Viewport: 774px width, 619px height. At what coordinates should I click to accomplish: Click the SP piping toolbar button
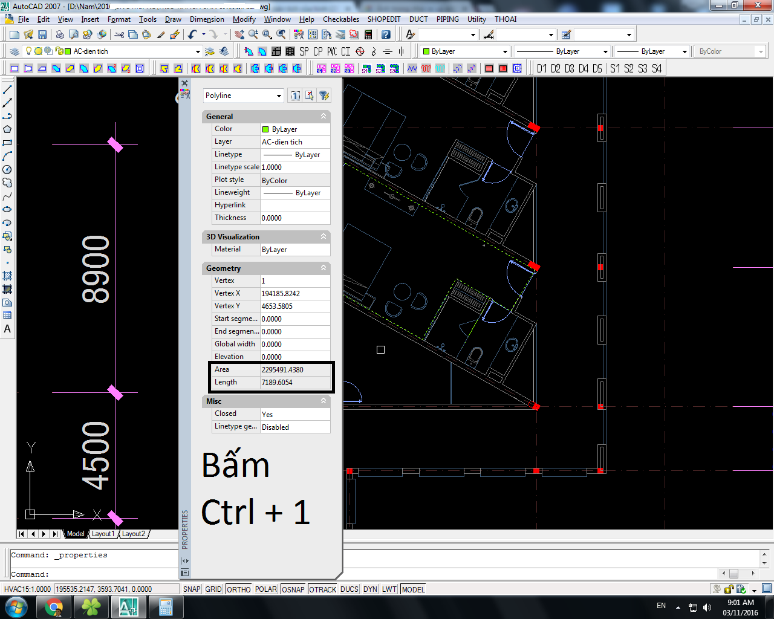(x=304, y=51)
